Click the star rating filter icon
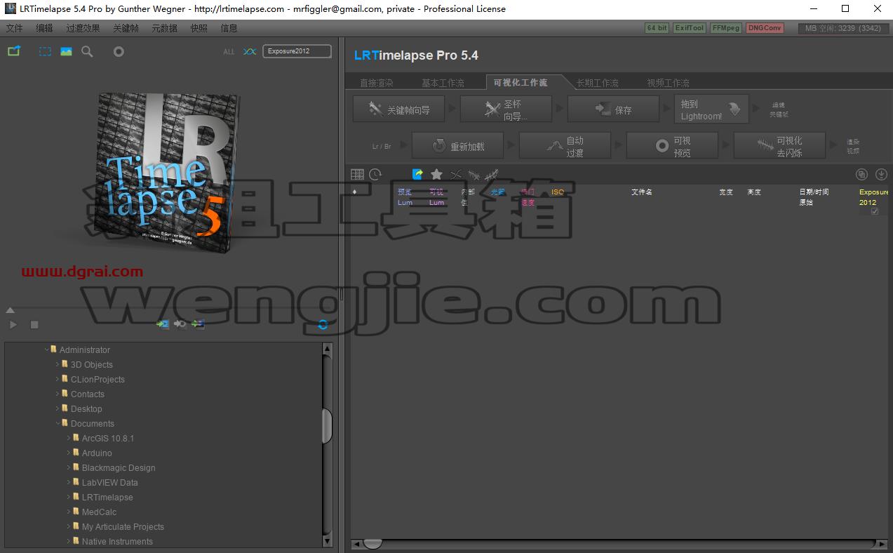893x553 pixels. click(x=436, y=174)
